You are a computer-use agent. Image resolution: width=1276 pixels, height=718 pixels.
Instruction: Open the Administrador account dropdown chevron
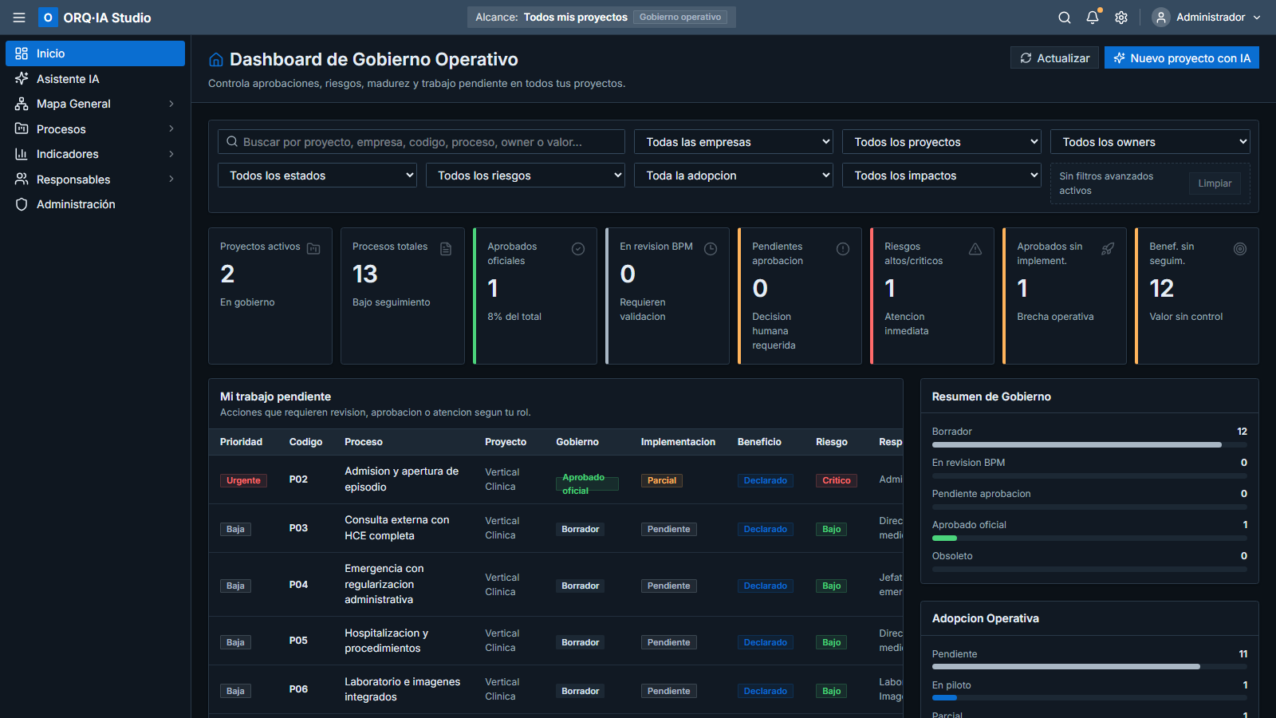[x=1258, y=18]
